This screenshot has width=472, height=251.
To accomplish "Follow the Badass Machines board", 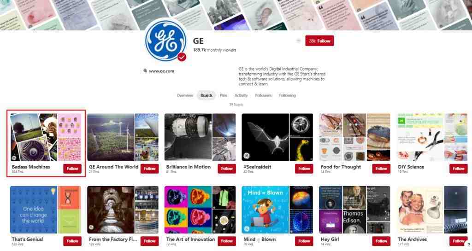I will point(72,169).
